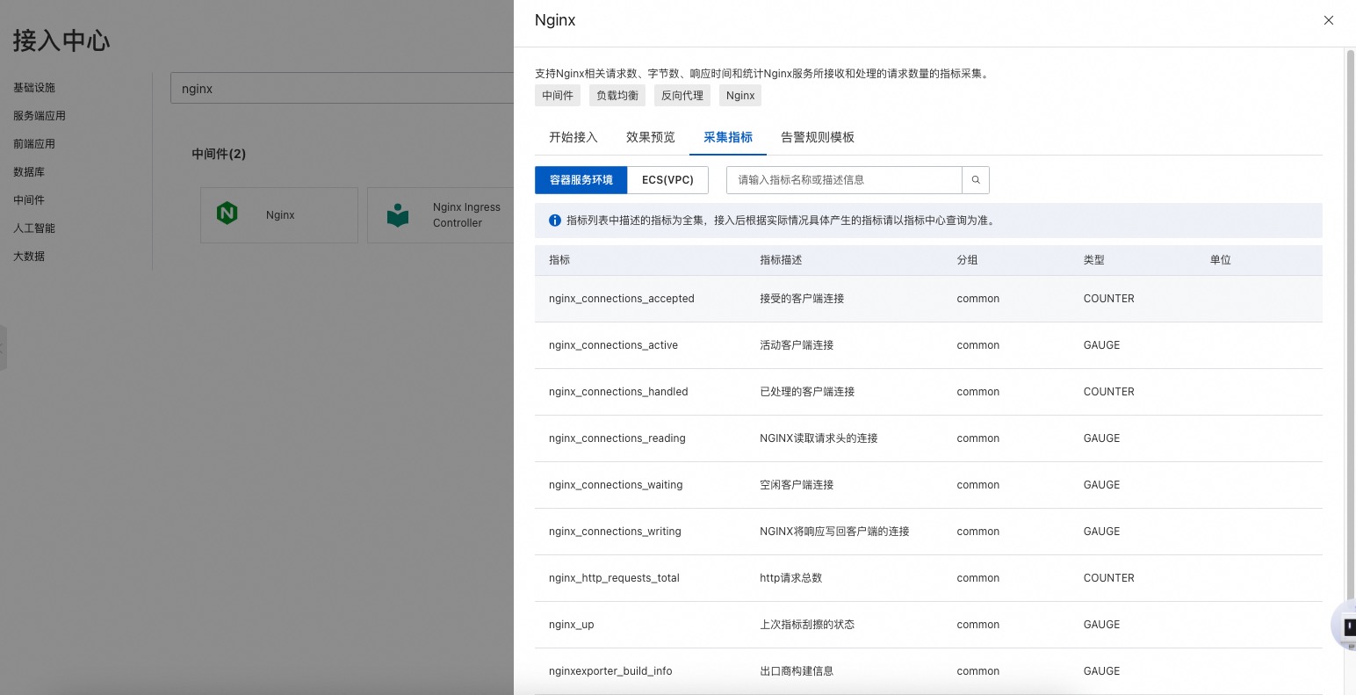Click the floating assistant icon at right edge
The height and width of the screenshot is (695, 1356).
tap(1345, 626)
